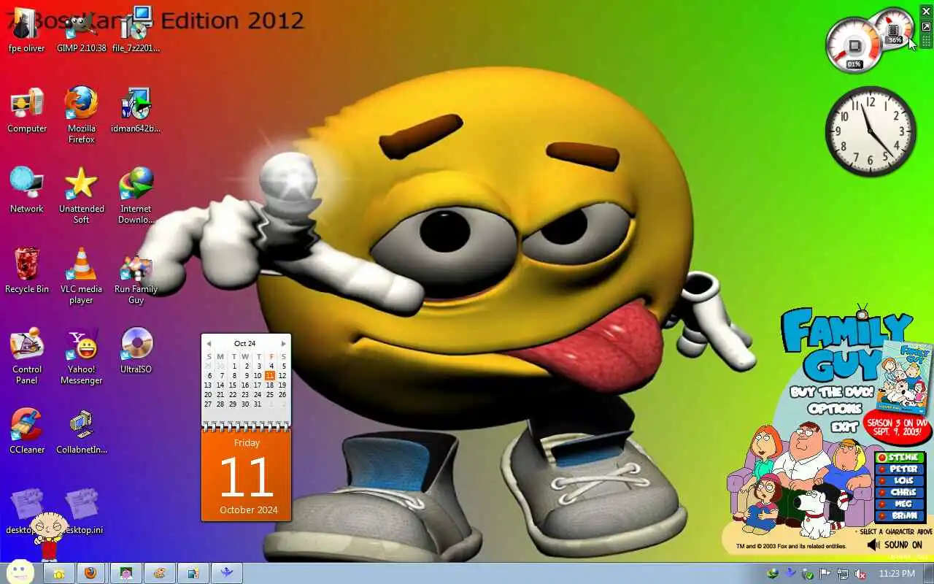Viewport: 934px width, 584px height.
Task: Select the Lois character radio button
Action: click(x=900, y=481)
